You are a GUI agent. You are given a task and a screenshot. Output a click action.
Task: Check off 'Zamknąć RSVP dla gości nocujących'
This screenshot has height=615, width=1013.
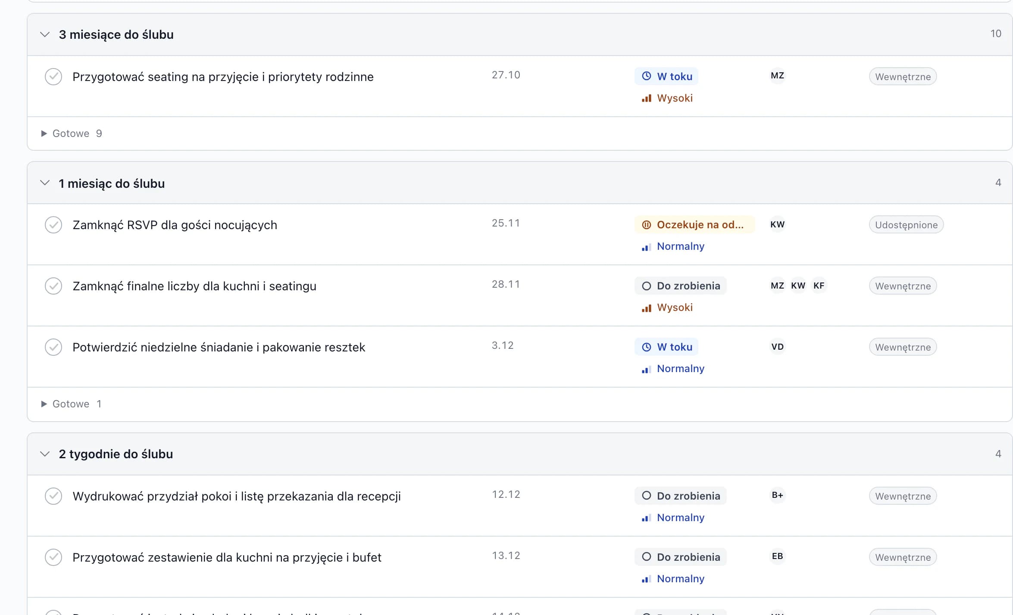coord(53,225)
